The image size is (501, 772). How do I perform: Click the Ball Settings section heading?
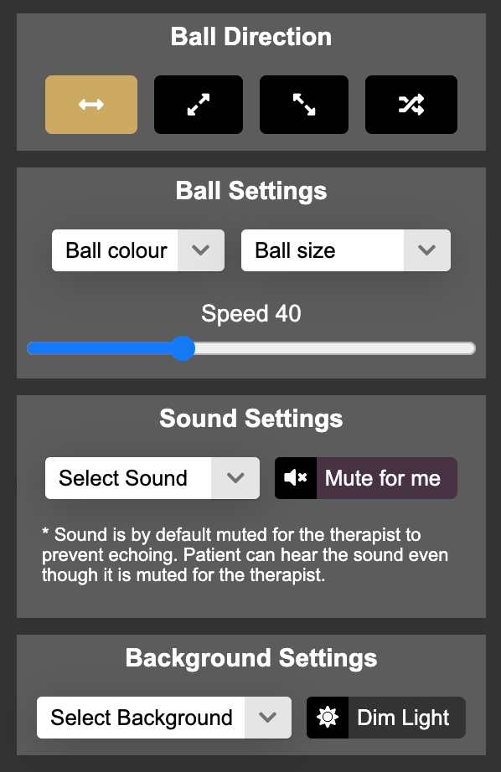(x=250, y=191)
